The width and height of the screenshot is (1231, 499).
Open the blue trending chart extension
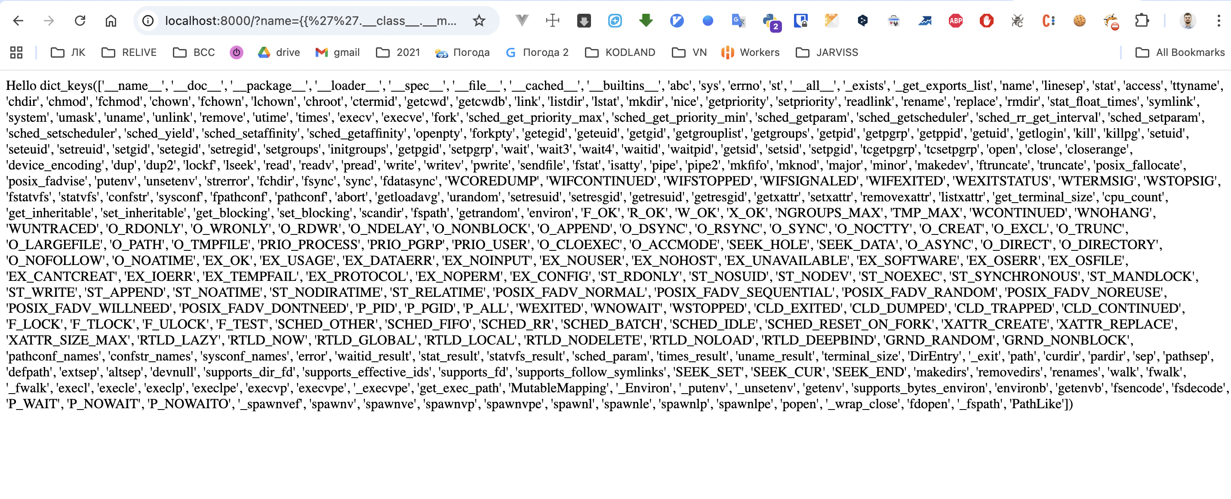coord(925,21)
